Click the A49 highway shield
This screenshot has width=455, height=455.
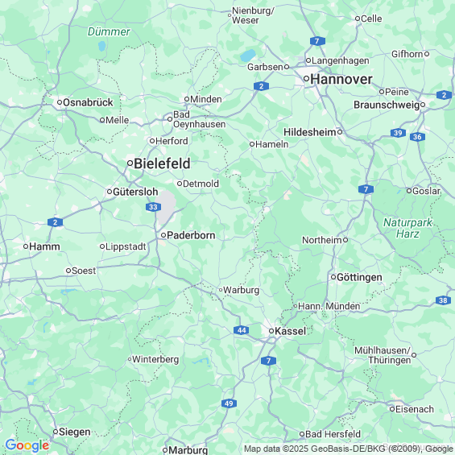click(x=229, y=403)
